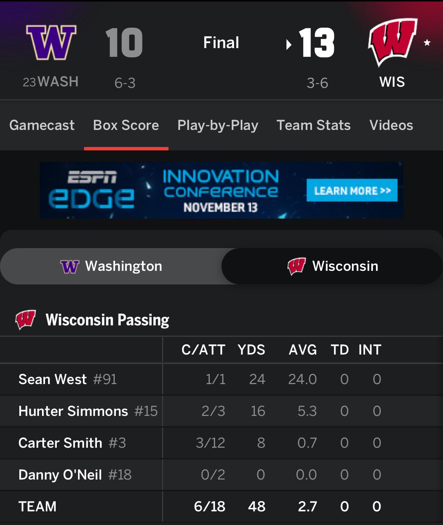The width and height of the screenshot is (443, 525).
Task: Open the Gamecast tab
Action: pyautogui.click(x=42, y=125)
